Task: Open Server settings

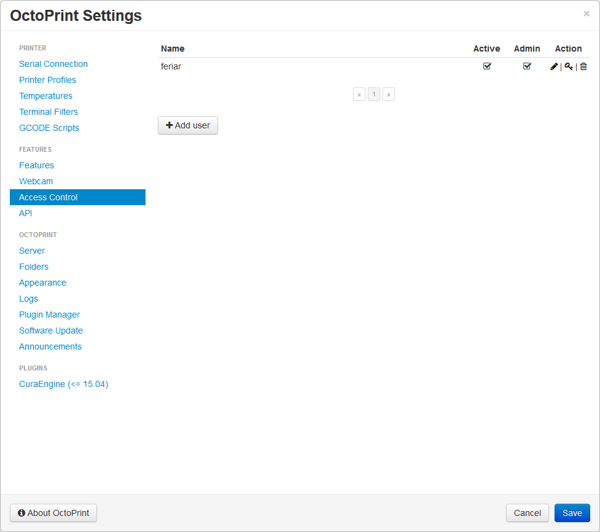Action: click(x=32, y=251)
